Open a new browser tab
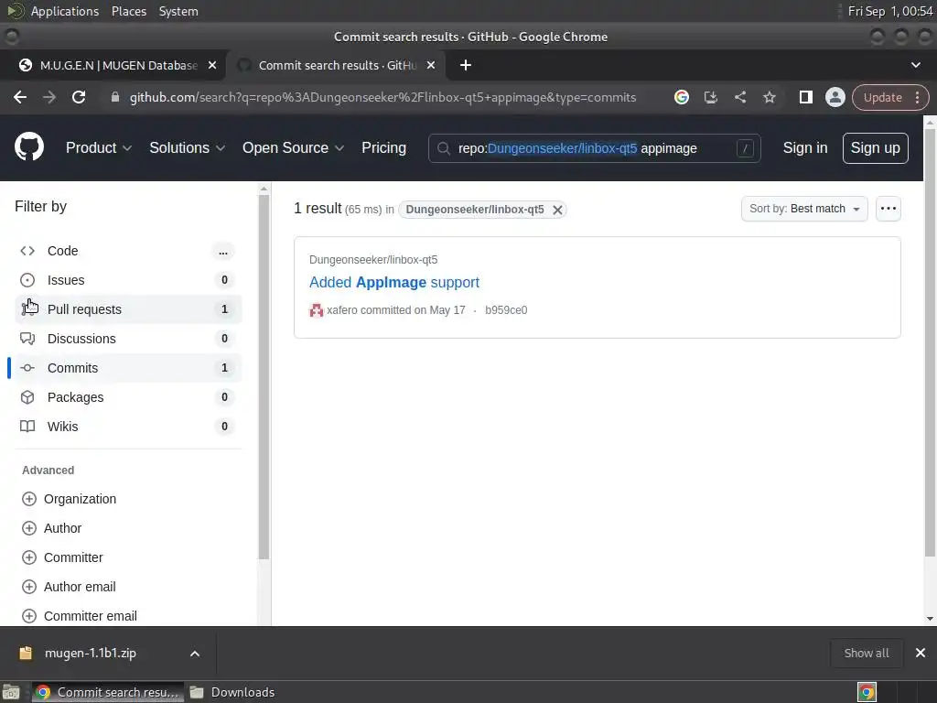The height and width of the screenshot is (703, 937). click(x=466, y=65)
